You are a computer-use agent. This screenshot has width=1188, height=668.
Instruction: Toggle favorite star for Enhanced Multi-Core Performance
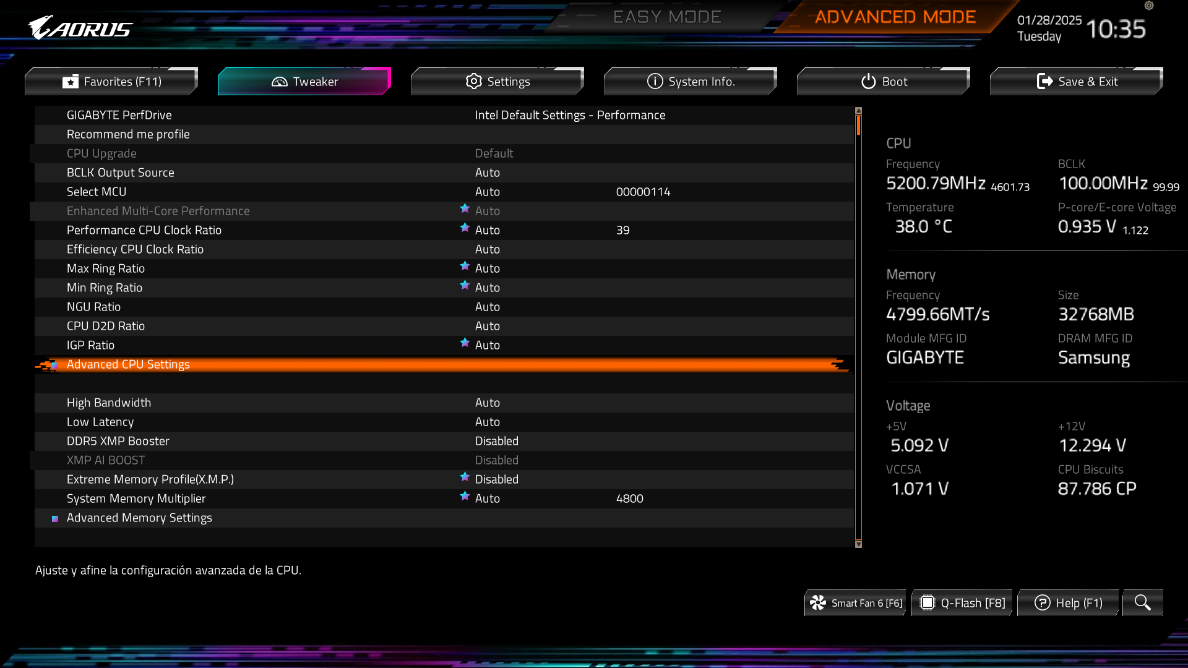[x=465, y=209]
